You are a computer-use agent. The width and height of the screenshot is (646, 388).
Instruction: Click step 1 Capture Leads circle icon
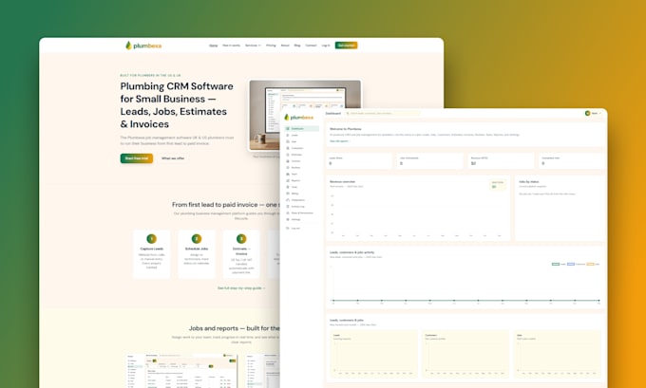[x=151, y=239]
